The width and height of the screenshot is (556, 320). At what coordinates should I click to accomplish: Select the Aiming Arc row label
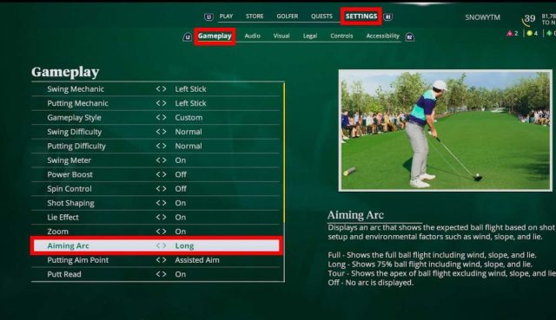pos(68,245)
